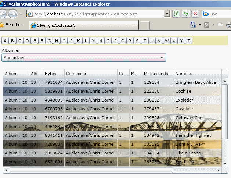
Task: Open the Favorites star panel
Action: coord(11,25)
